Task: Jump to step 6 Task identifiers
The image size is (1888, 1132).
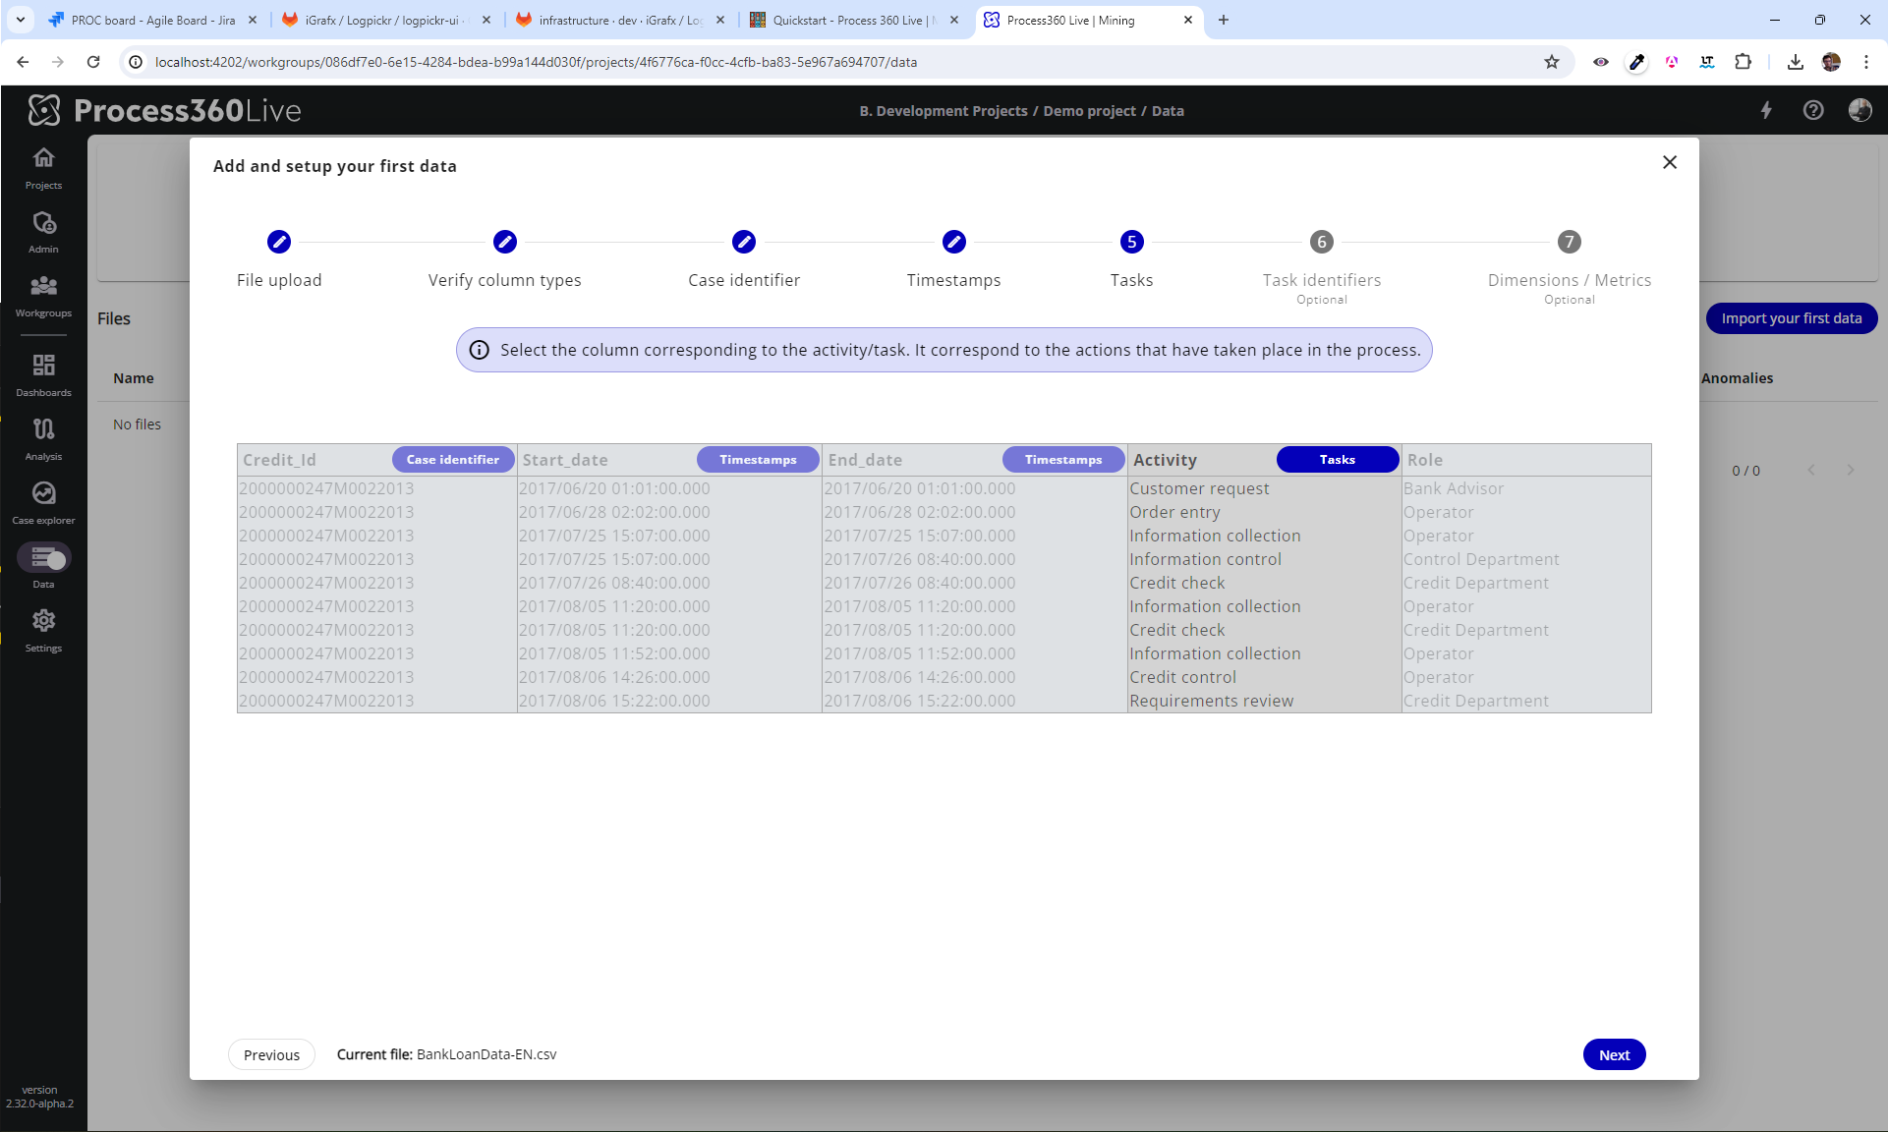Action: tap(1322, 267)
